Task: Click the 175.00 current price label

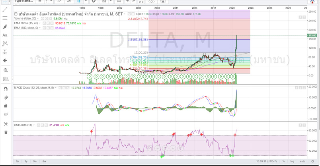Action: (x=312, y=35)
